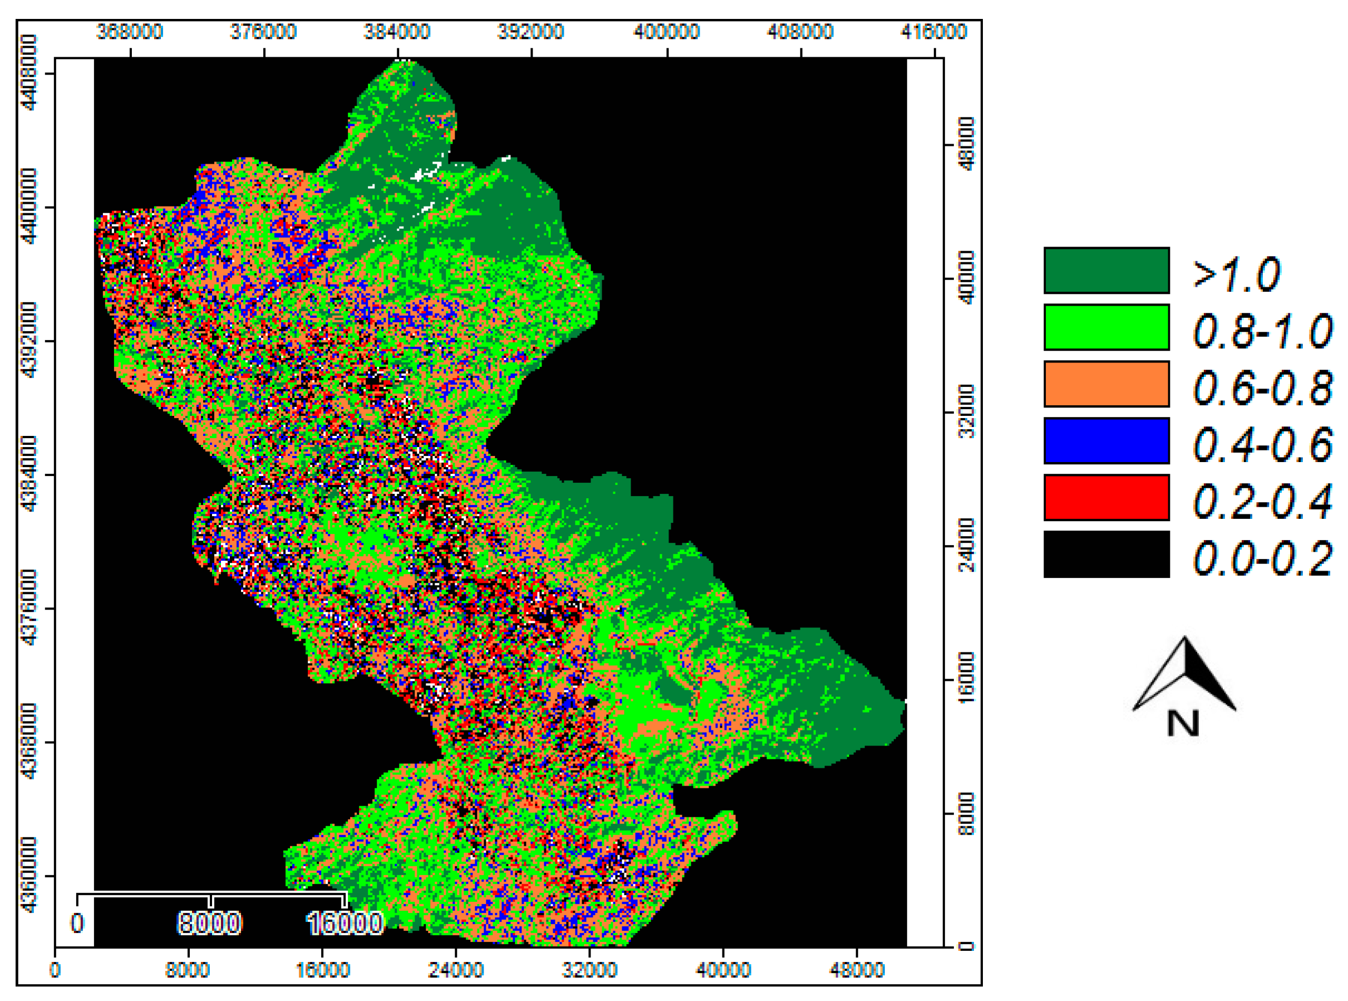Click the bottom axis label "48000"
The width and height of the screenshot is (1348, 1001).
(857, 970)
